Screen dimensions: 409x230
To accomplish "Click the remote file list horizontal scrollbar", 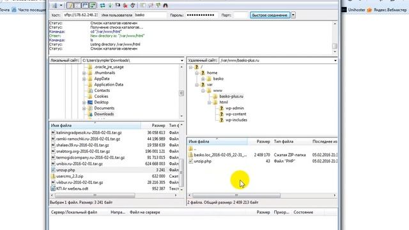I will [236, 195].
